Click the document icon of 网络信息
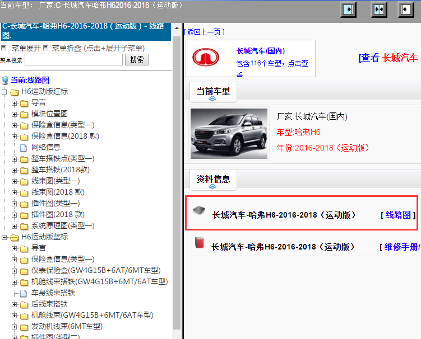The height and width of the screenshot is (339, 421). click(24, 148)
